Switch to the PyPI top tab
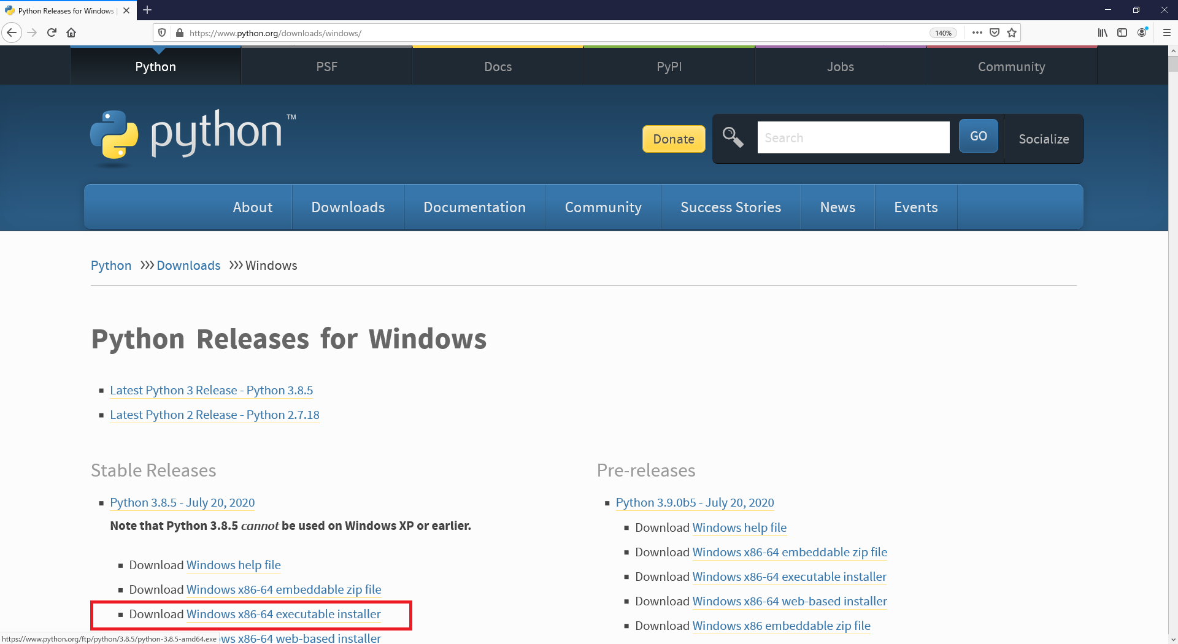 tap(669, 67)
